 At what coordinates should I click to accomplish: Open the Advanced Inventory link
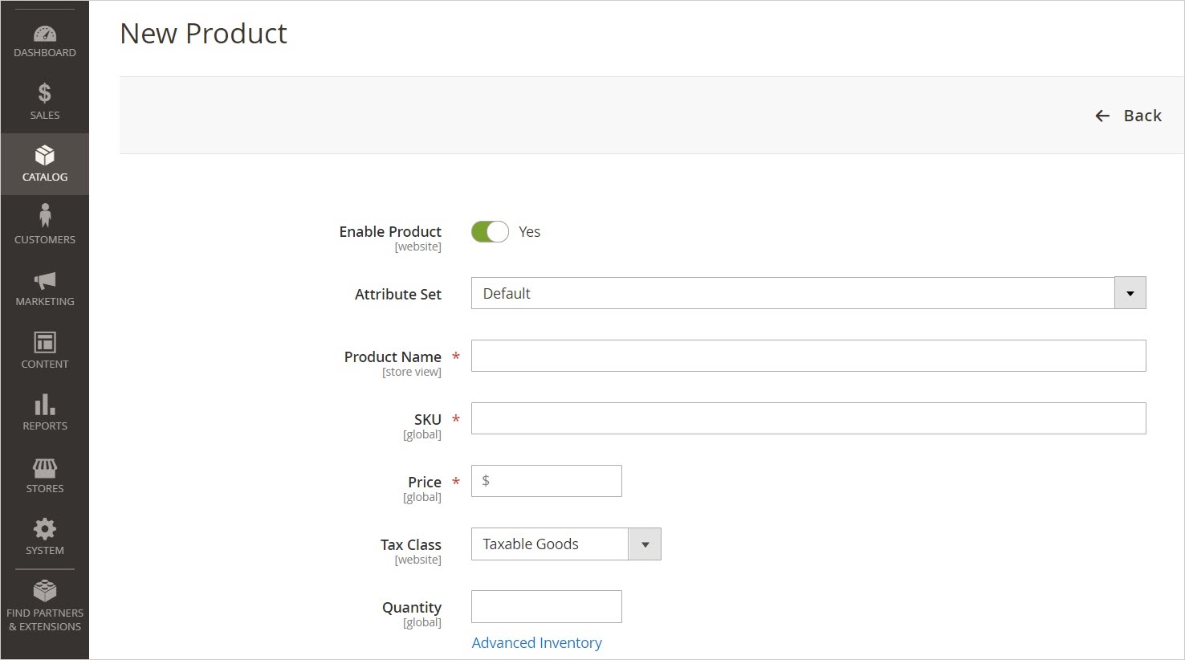[536, 643]
